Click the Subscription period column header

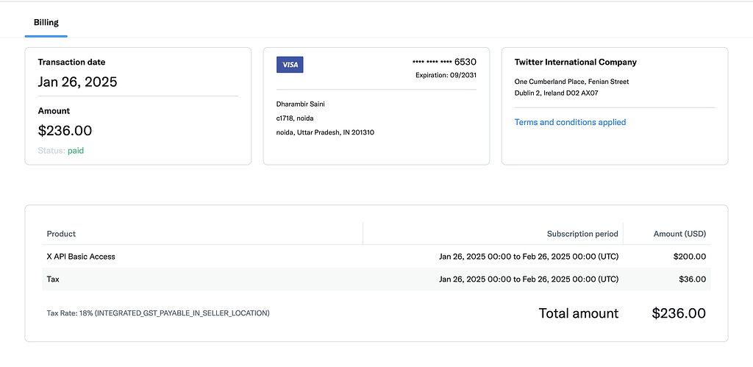tap(582, 234)
